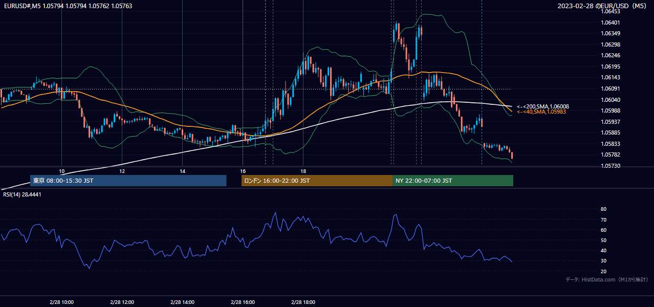Viewport: 654px width, 307px height.
Task: Click the 2/28 14:00 date label
Action: (182, 302)
